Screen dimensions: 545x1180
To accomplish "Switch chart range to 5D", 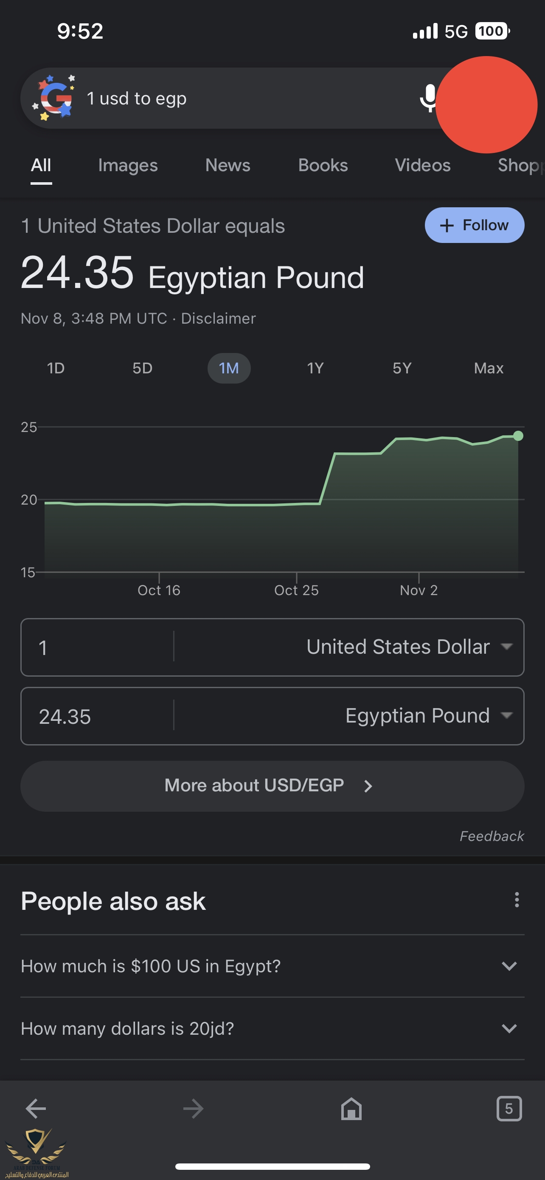I will (142, 368).
